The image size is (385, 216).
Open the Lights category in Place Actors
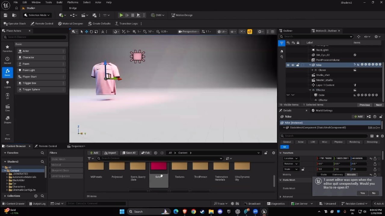tap(8, 84)
